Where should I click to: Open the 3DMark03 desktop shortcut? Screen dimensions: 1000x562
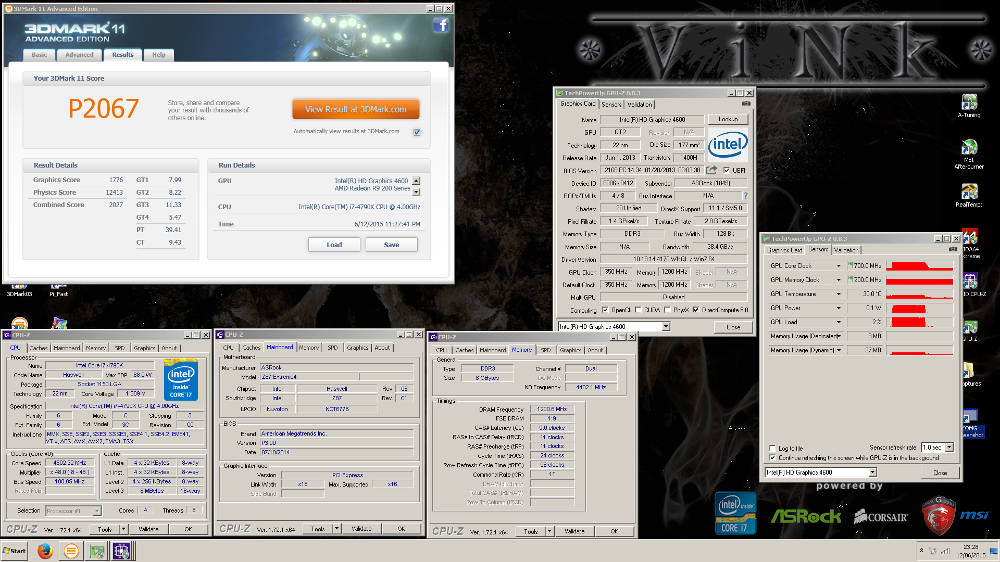click(19, 290)
